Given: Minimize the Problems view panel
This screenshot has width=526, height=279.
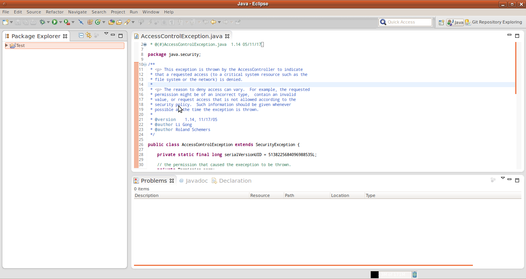Looking at the screenshot, I should click(509, 180).
